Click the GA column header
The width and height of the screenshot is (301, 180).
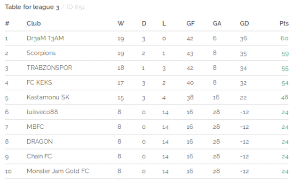217,23
